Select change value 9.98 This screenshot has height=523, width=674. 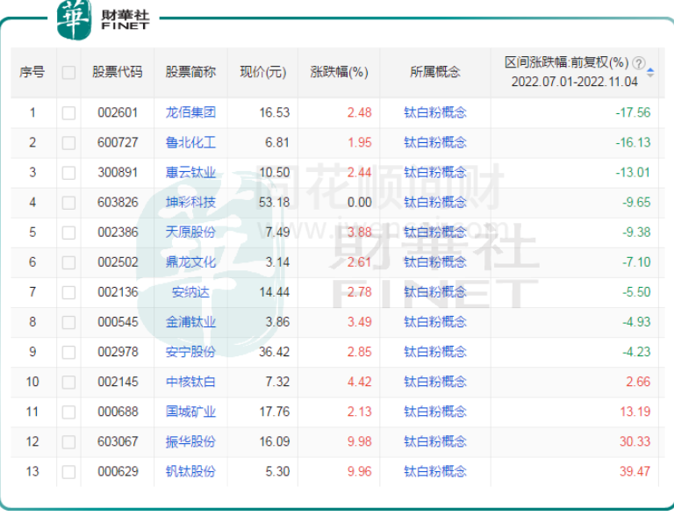[359, 441]
